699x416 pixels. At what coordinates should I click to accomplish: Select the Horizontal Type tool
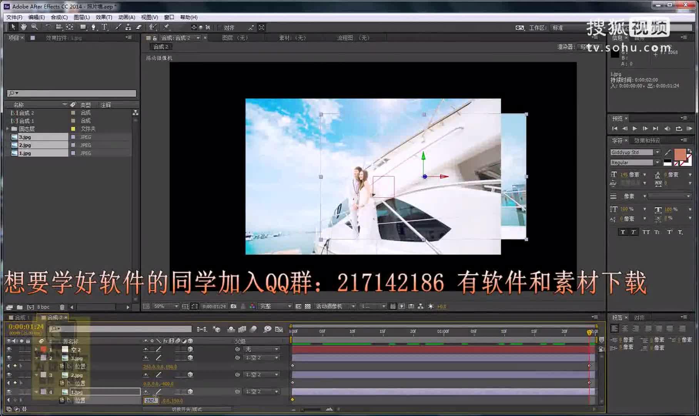104,27
